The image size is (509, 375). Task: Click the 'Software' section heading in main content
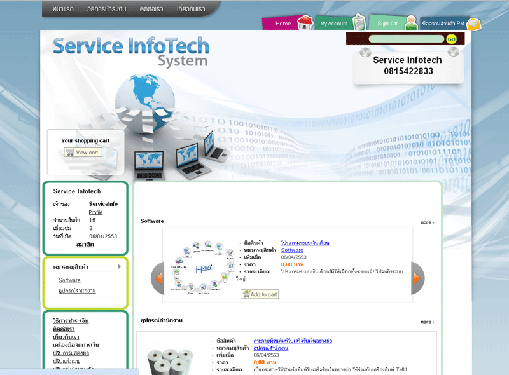[152, 221]
